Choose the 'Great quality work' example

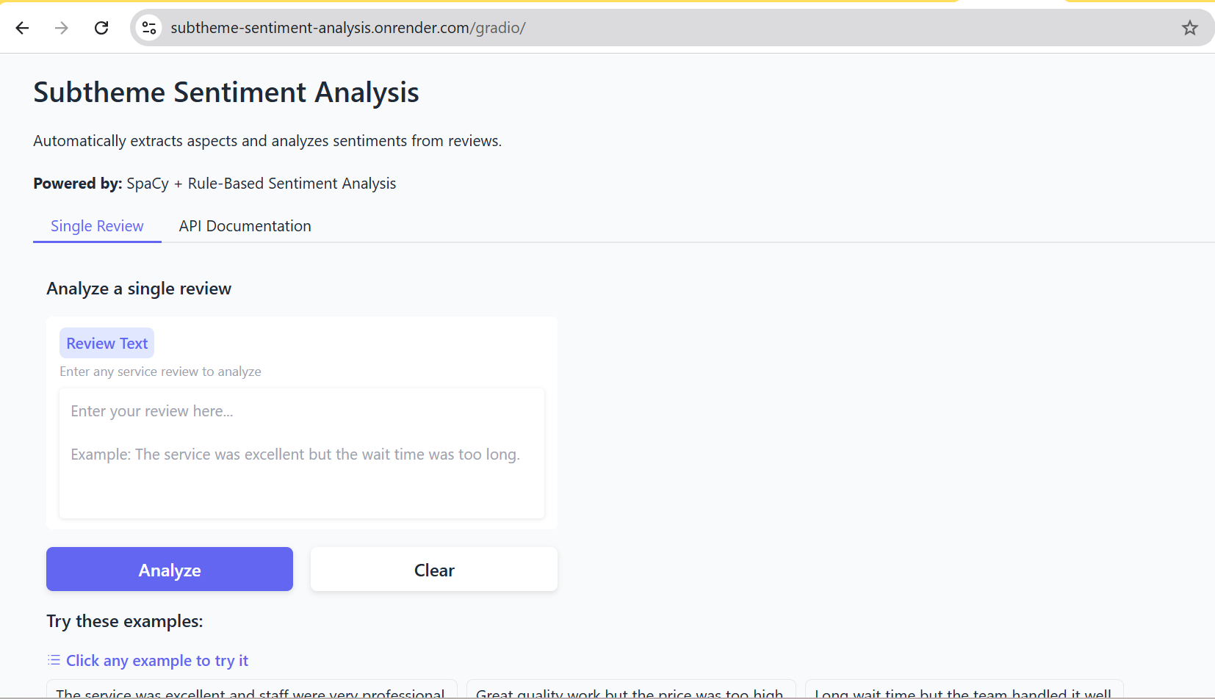(x=630, y=692)
